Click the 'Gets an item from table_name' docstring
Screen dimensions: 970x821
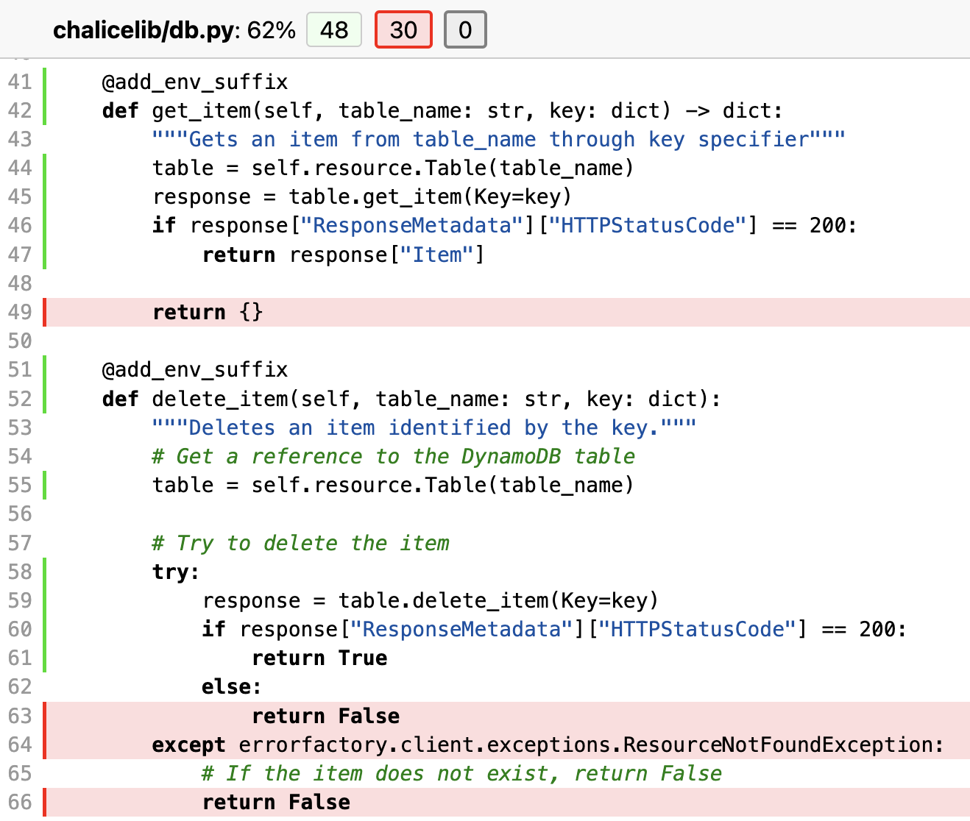pos(499,139)
